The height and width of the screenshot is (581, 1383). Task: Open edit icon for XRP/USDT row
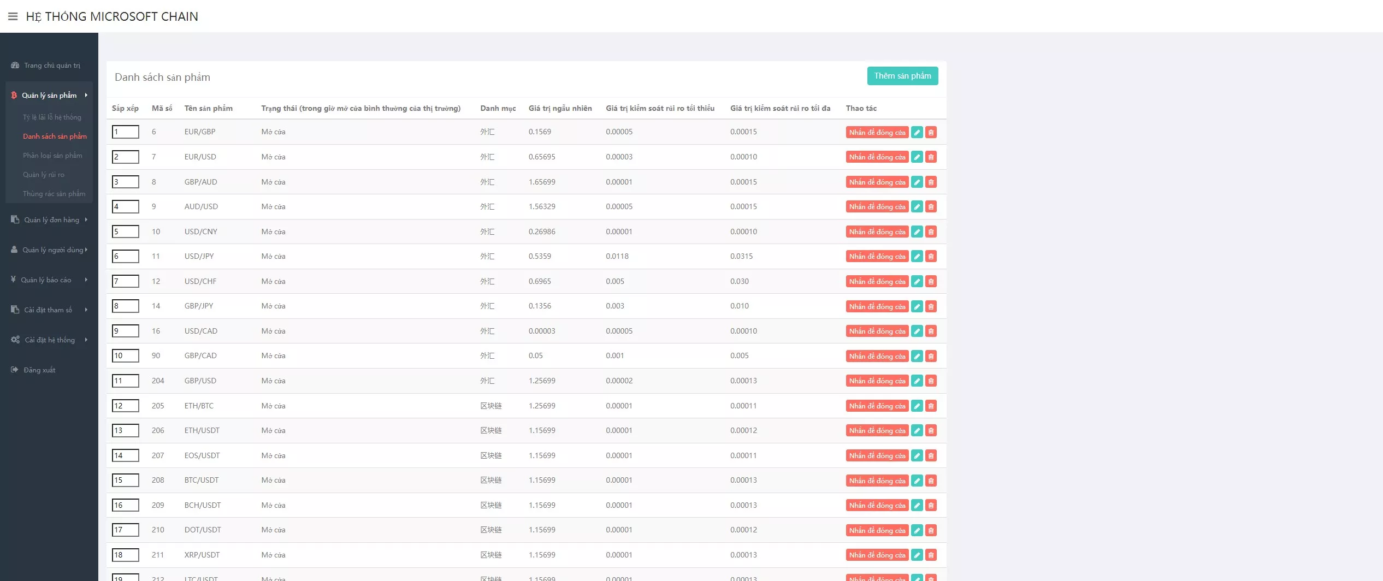(917, 555)
